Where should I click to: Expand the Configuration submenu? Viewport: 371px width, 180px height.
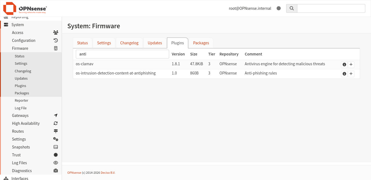[31, 40]
